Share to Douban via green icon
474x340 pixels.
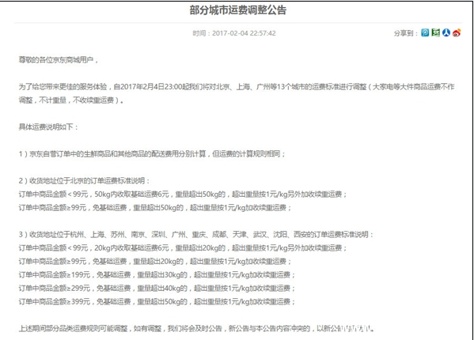[x=435, y=32]
